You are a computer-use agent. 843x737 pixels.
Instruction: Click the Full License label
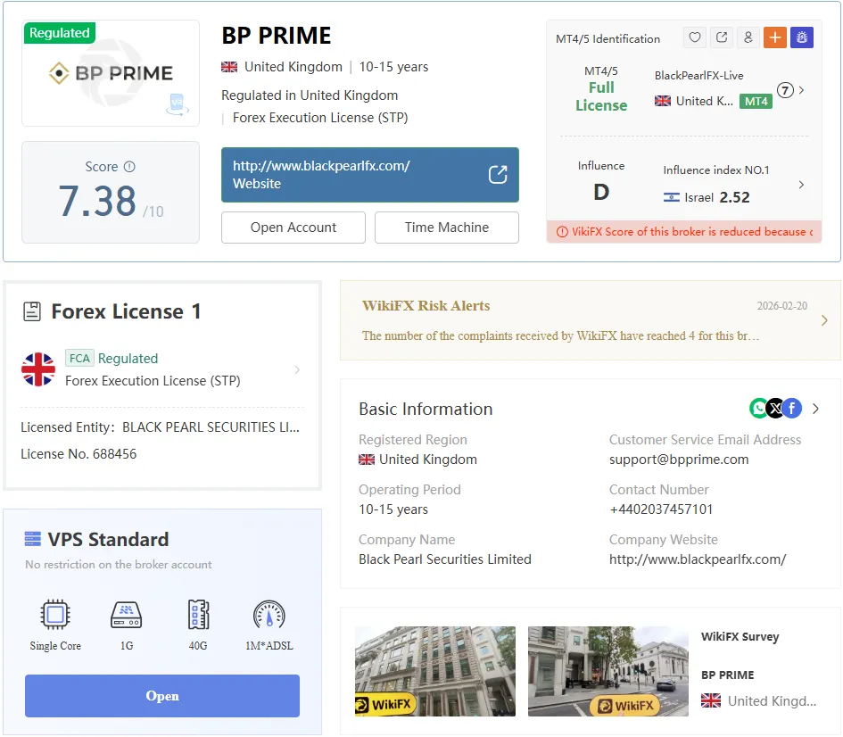point(601,96)
